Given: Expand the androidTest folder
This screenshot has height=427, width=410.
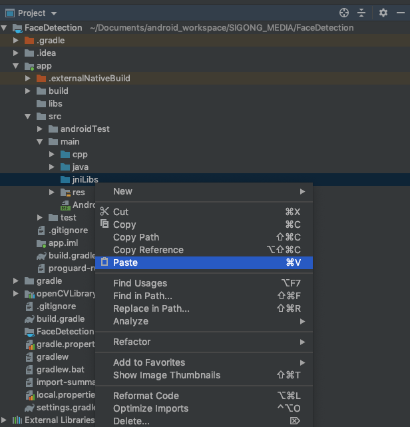Looking at the screenshot, I should click(x=40, y=129).
